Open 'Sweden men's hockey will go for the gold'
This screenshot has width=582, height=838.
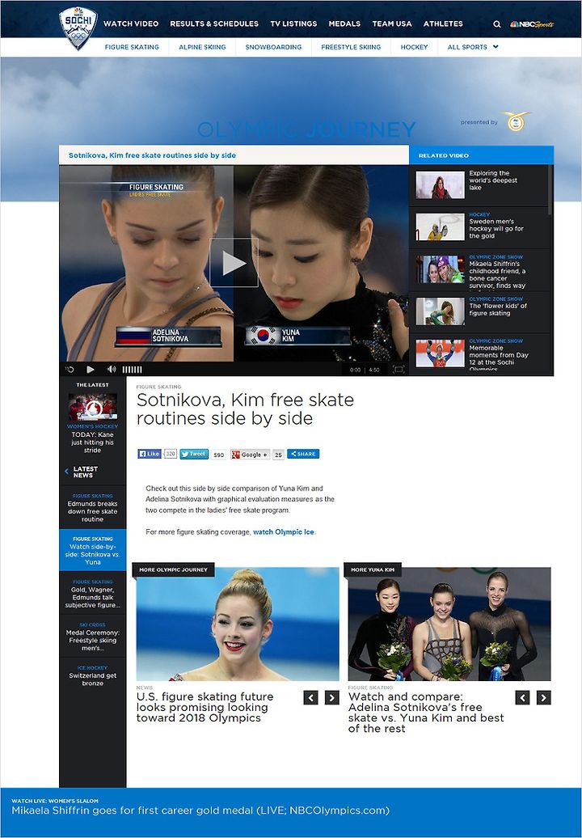[x=496, y=229]
